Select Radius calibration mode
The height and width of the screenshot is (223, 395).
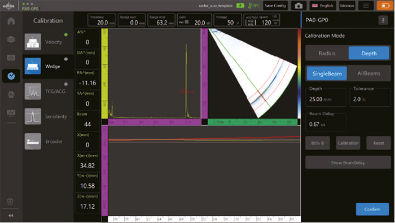click(327, 53)
